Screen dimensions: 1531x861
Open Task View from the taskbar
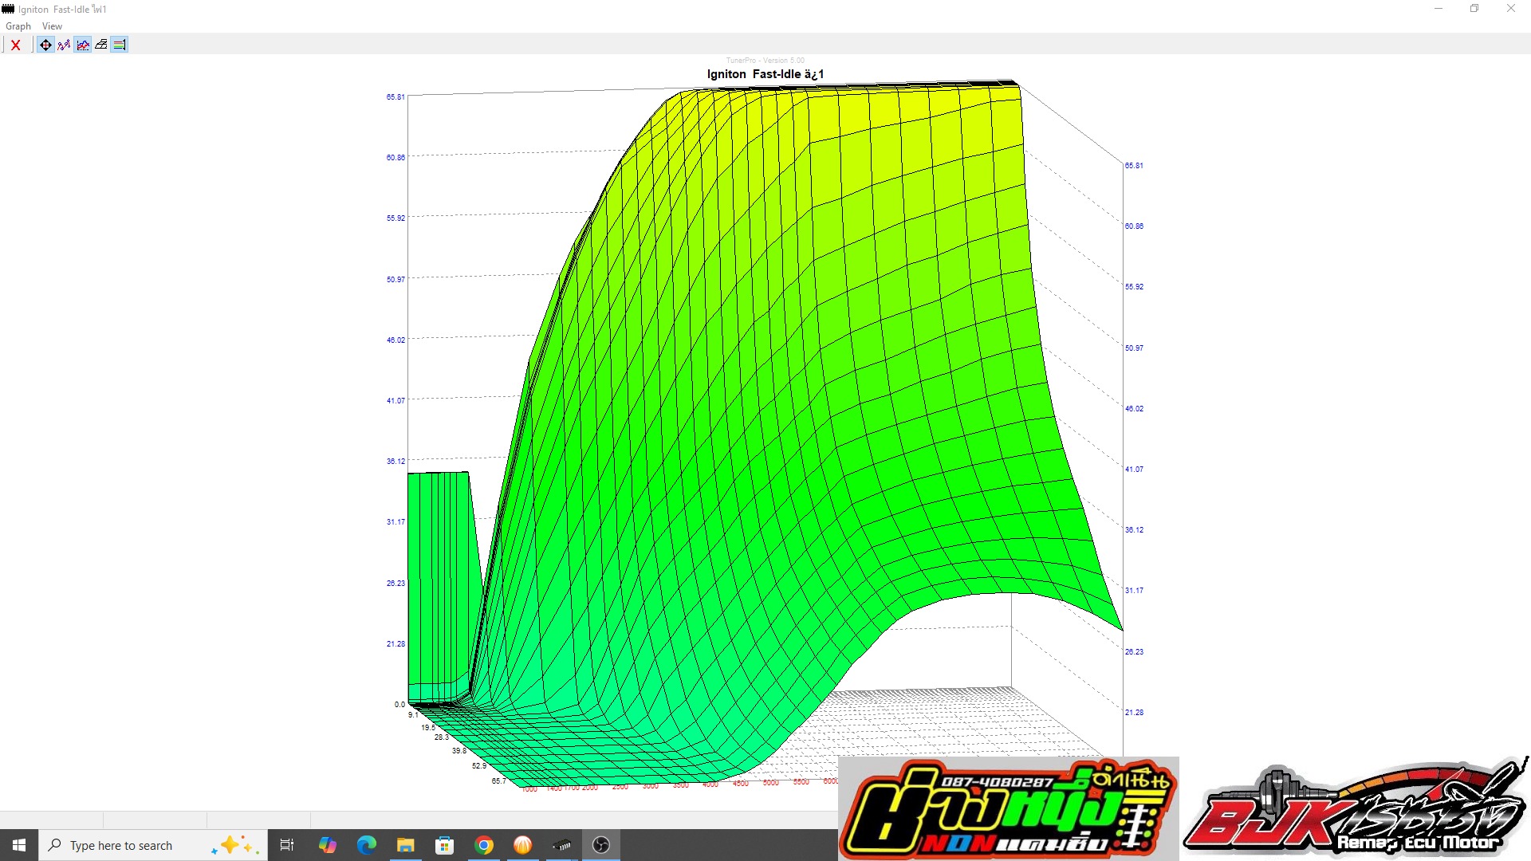[x=287, y=845]
